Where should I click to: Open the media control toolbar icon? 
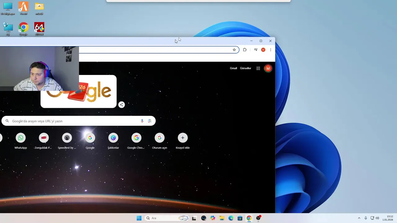[256, 50]
